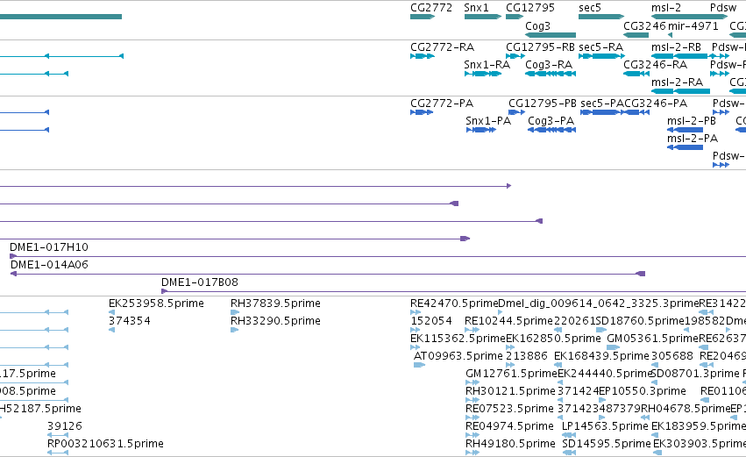This screenshot has width=746, height=457.
Task: Select the Snx1 gene arrow glyph
Action: coord(483,17)
